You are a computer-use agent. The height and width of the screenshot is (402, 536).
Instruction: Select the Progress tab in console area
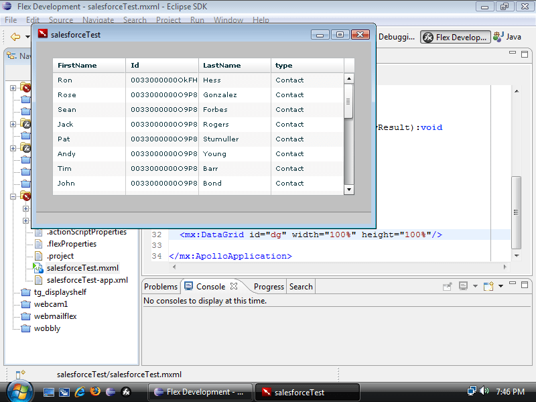(268, 286)
